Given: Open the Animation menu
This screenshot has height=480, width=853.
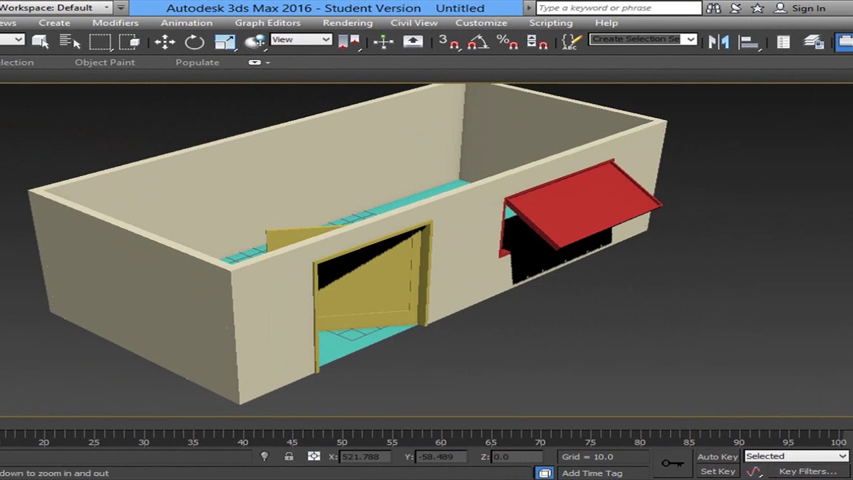Looking at the screenshot, I should coord(187,23).
